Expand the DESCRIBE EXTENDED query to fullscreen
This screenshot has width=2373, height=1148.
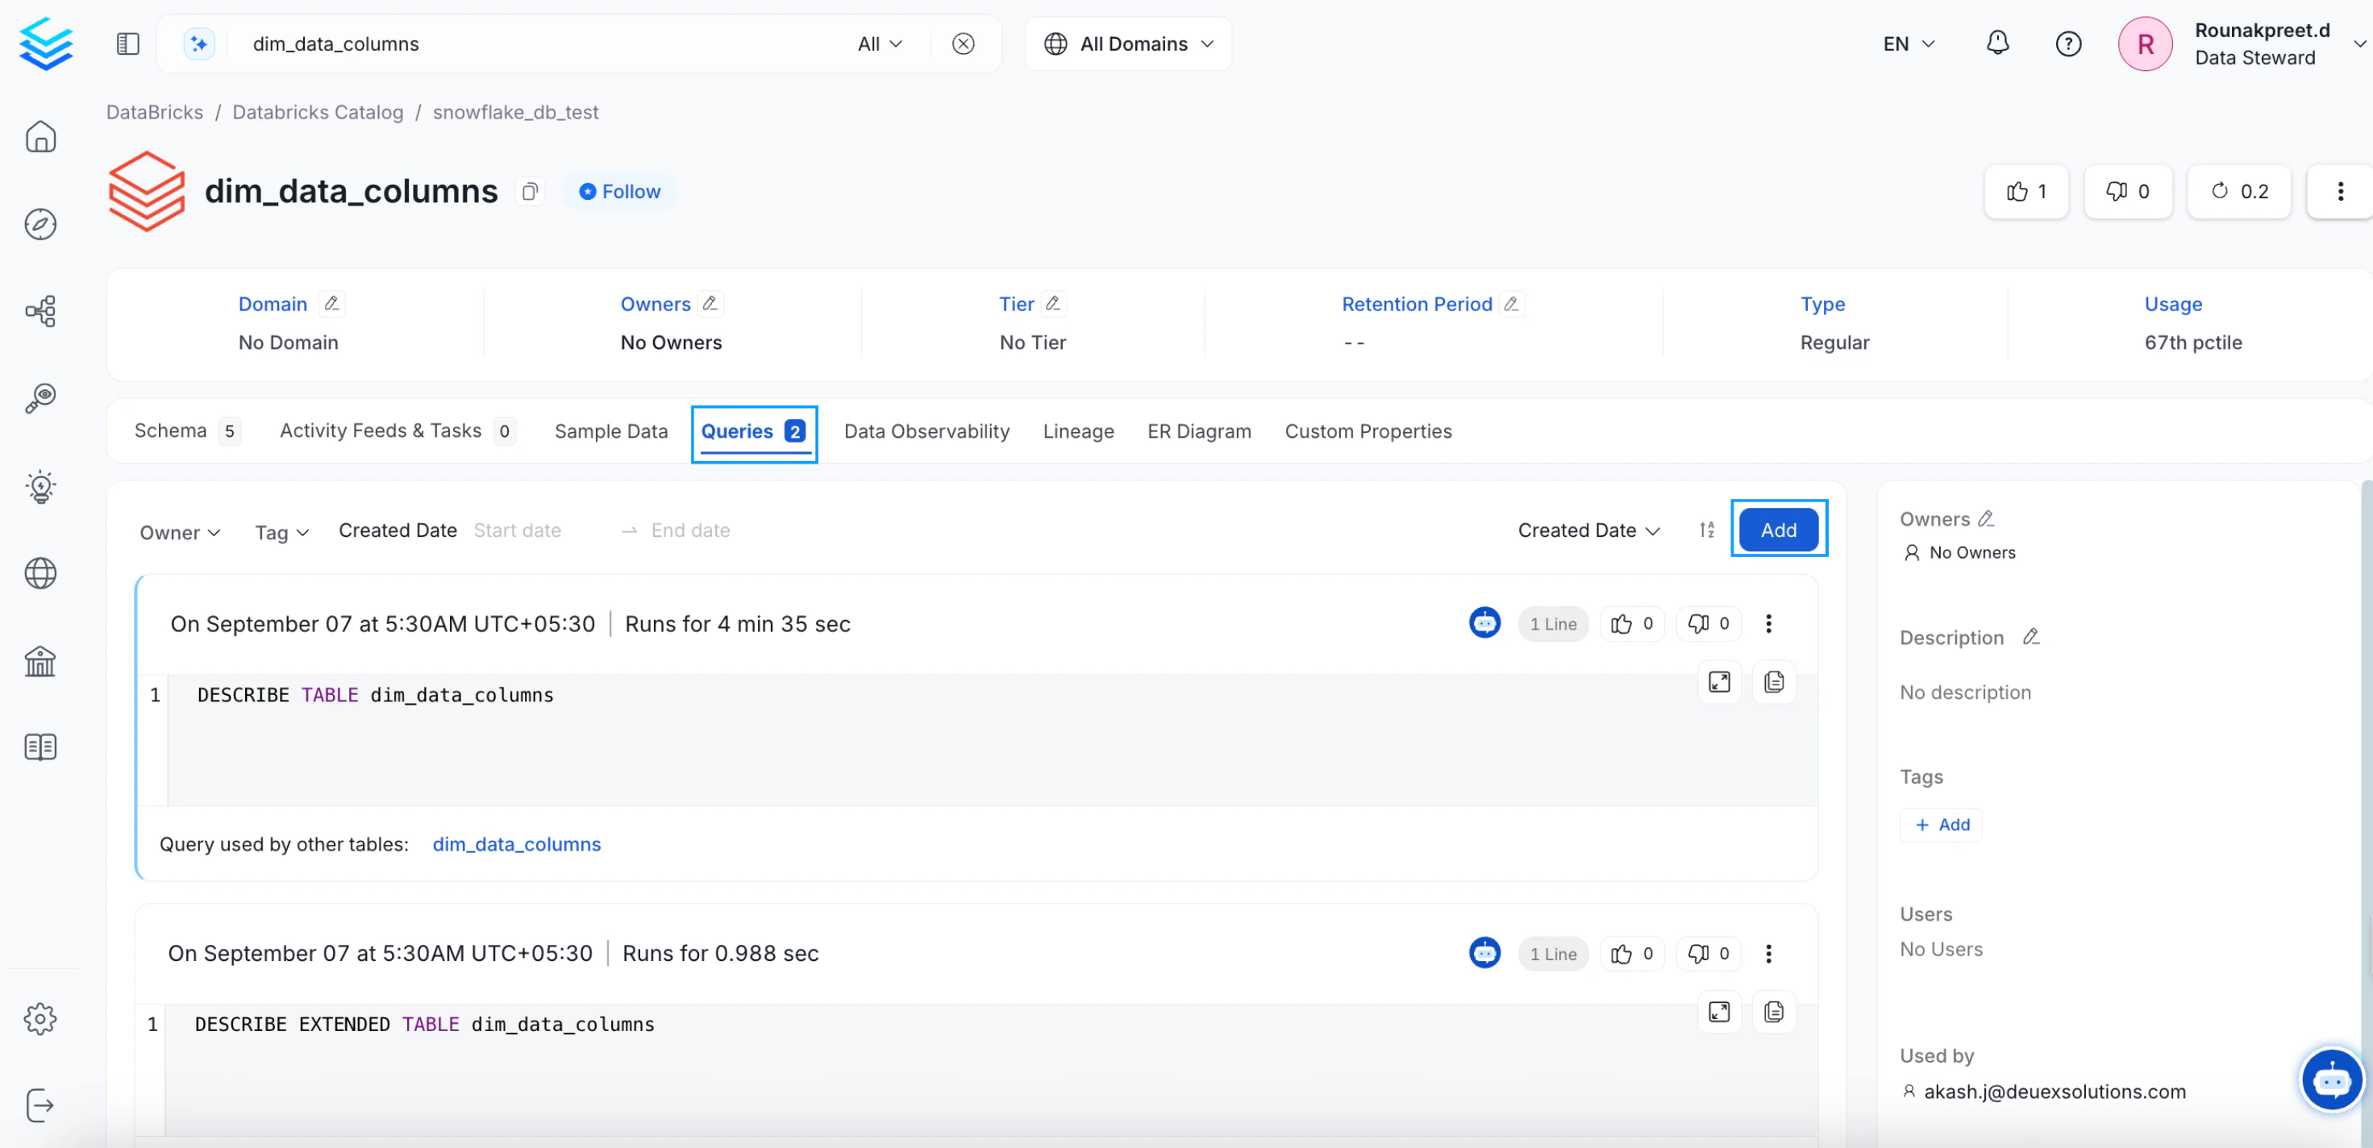pos(1719,1012)
